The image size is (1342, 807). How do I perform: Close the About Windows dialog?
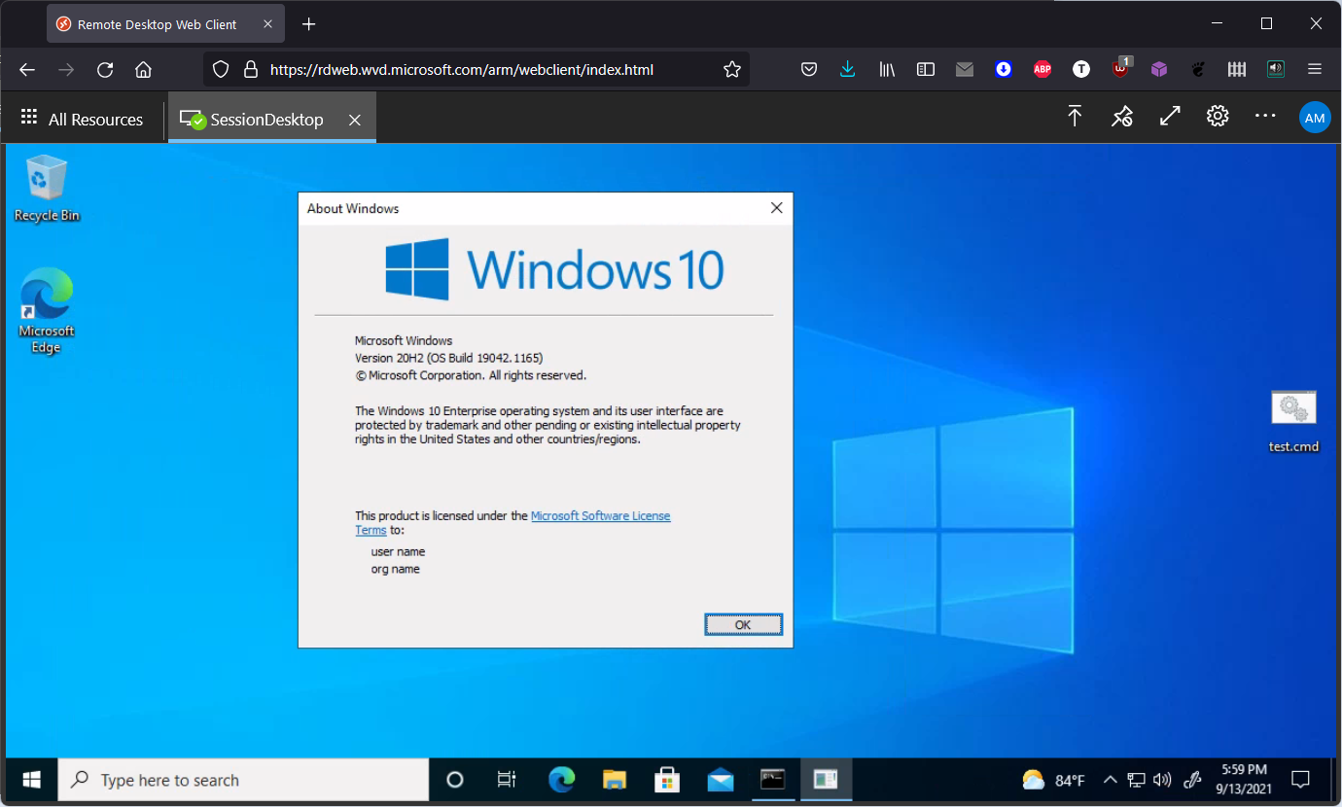tap(776, 208)
